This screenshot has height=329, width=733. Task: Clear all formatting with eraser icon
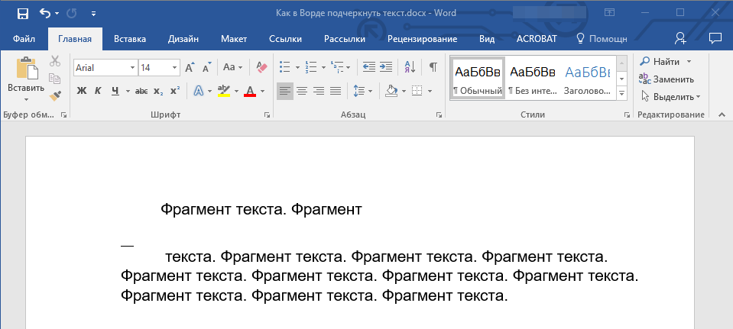tap(261, 67)
